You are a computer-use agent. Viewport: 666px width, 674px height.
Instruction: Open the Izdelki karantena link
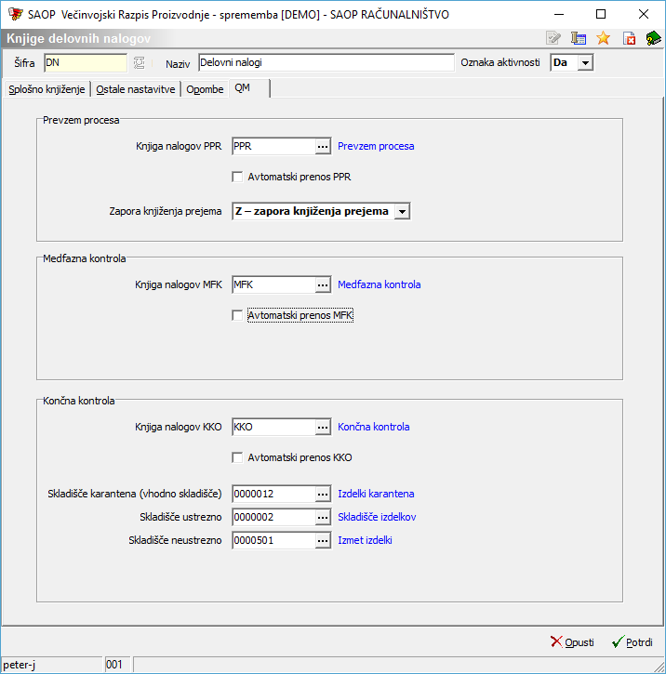click(376, 494)
